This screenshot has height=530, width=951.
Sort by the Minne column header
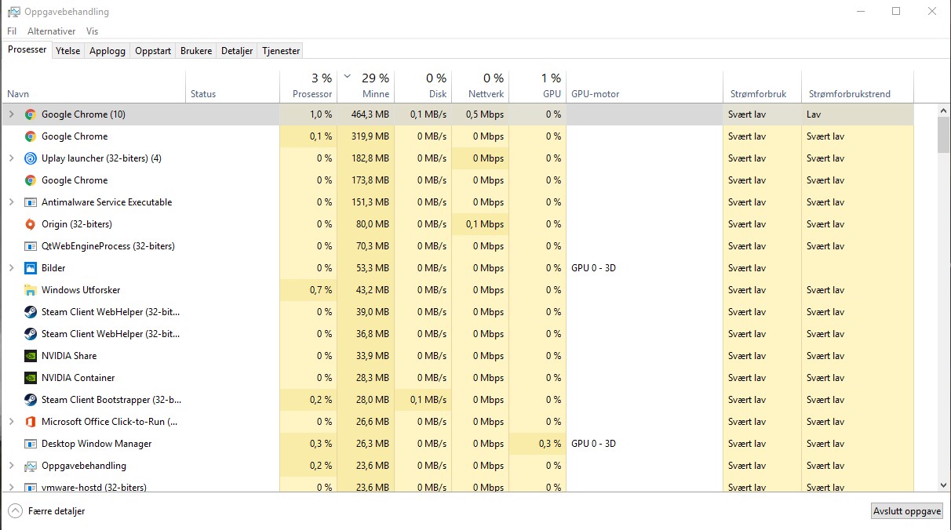tap(366, 86)
